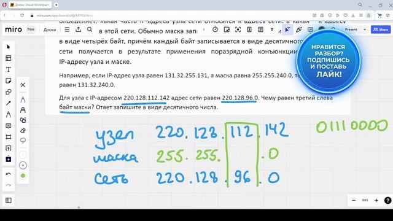The width and height of the screenshot is (393, 221).
Task: Open the main hamburger menu
Action: [67, 29]
